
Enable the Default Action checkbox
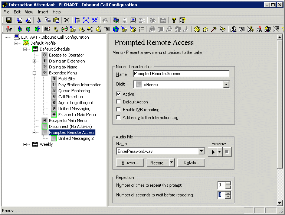pyautogui.click(x=119, y=102)
